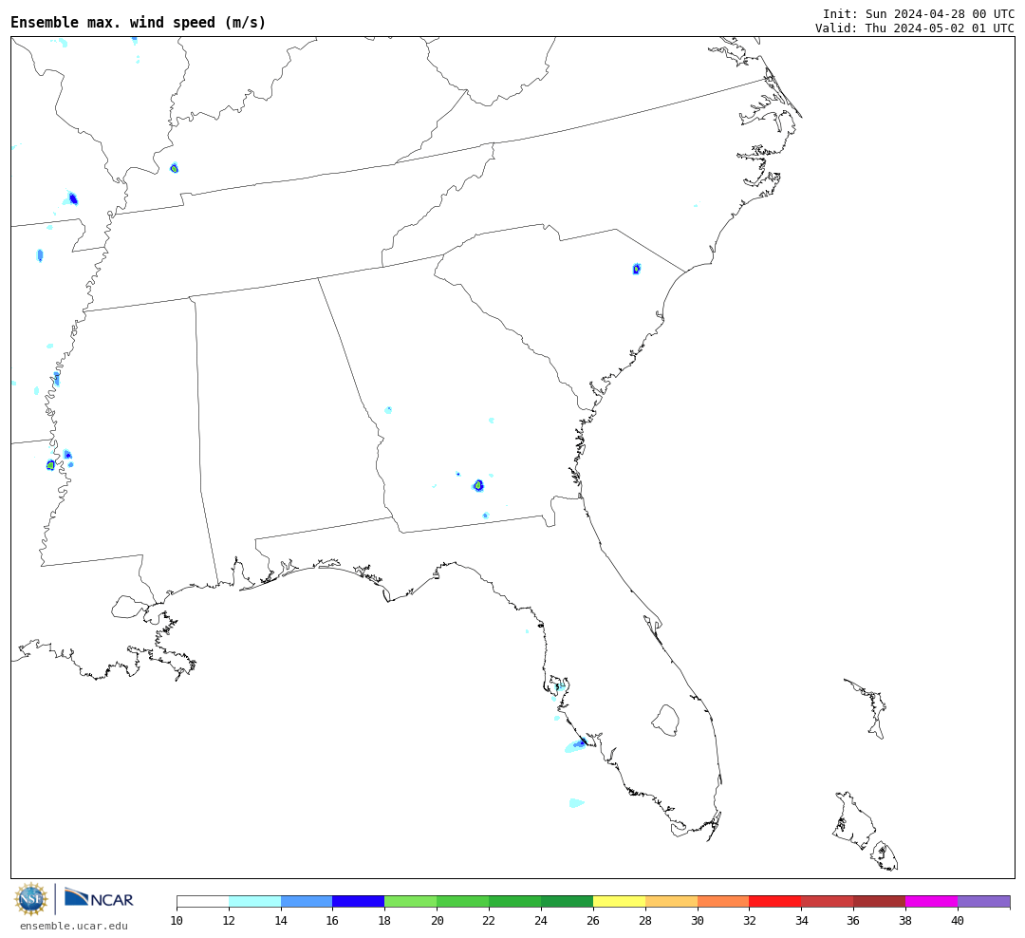Click the 'Ensemble max. wind speed (m/s)' title
The height and width of the screenshot is (938, 1025).
(139, 22)
